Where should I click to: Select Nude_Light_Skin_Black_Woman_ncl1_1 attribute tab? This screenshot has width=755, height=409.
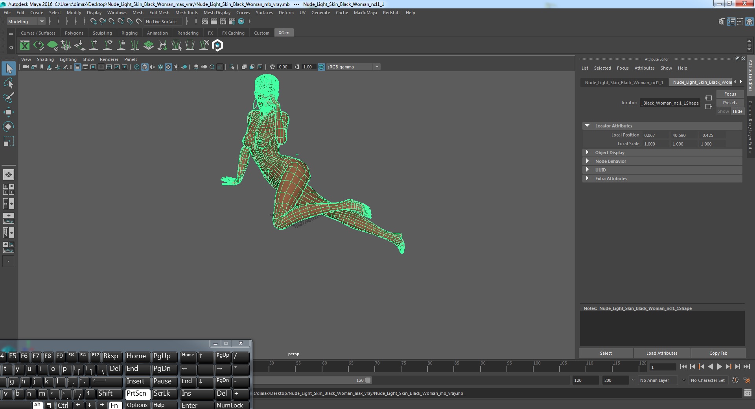tap(624, 83)
